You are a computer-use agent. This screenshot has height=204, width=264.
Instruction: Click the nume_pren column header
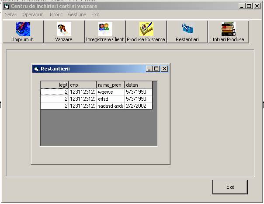click(110, 85)
